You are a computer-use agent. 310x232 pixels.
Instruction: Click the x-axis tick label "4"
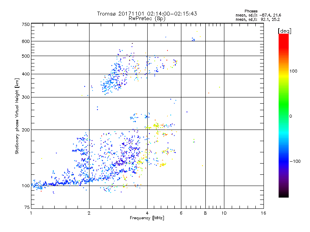point(147,213)
